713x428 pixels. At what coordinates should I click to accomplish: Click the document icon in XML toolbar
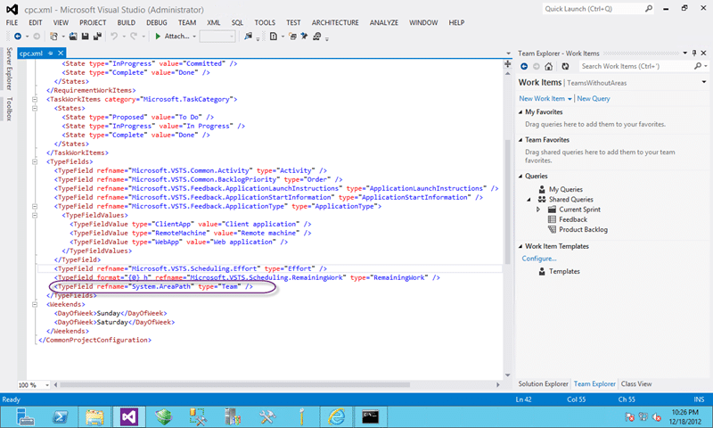point(274,36)
